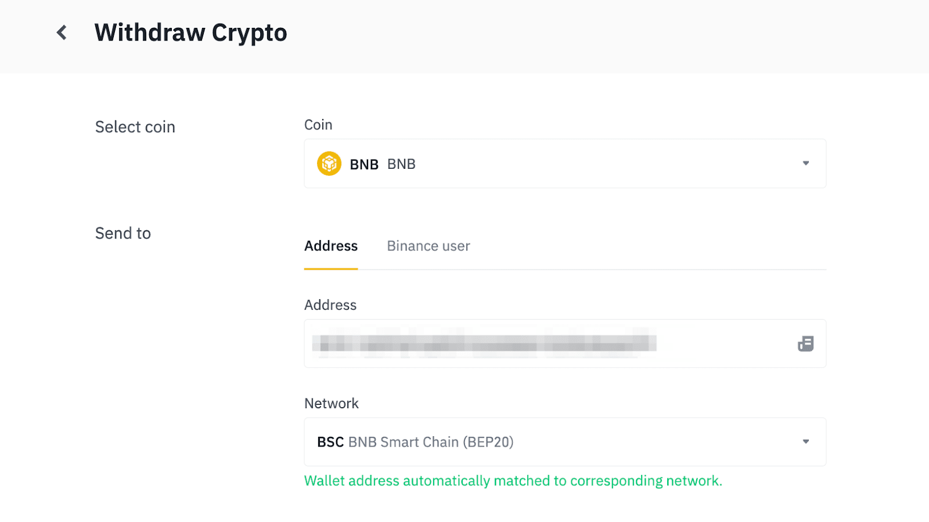
Task: Click the bold BSC network code
Action: (x=330, y=443)
